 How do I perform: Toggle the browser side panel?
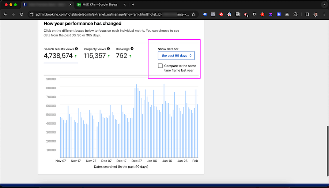click(x=307, y=15)
